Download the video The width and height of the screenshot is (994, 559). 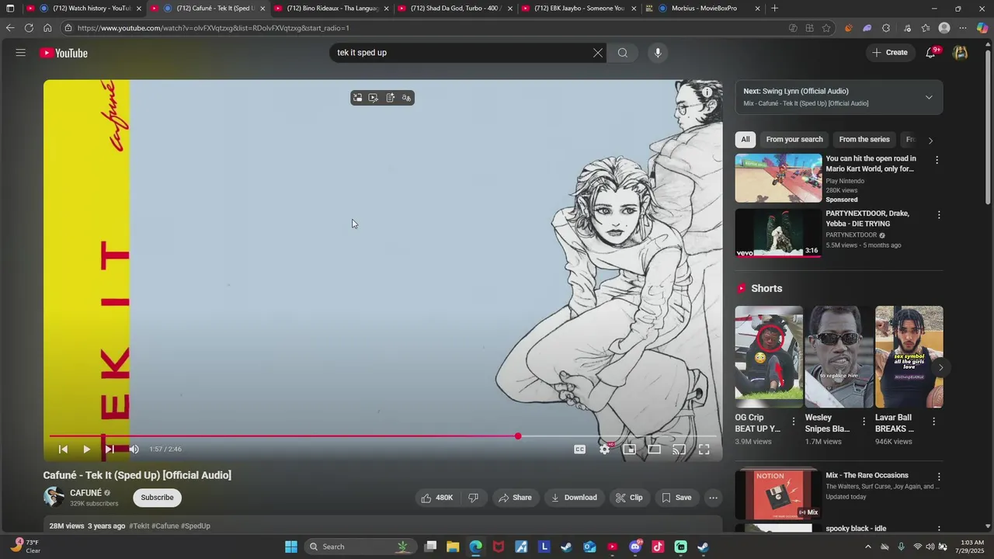[574, 498]
